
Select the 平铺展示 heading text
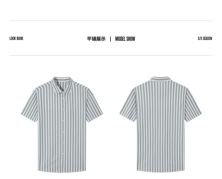point(96,39)
